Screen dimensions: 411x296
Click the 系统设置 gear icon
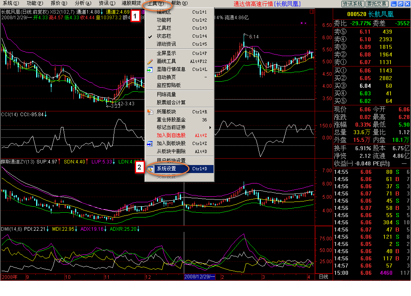point(150,169)
